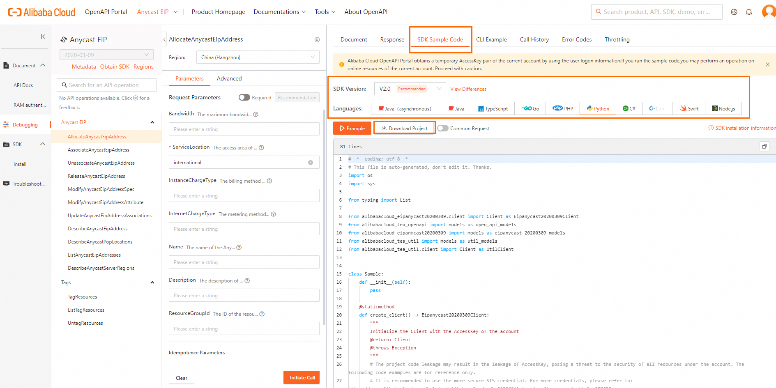This screenshot has height=388, width=776.
Task: Open the Documentations dropdown menu
Action: point(280,12)
